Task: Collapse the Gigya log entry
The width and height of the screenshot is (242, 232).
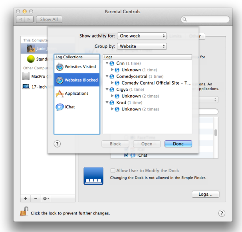Action: click(x=107, y=89)
